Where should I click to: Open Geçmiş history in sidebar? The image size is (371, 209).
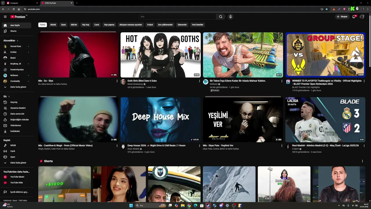coord(17,102)
